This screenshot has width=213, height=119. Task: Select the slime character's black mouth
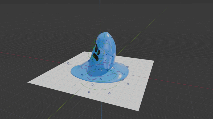pyautogui.click(x=96, y=57)
